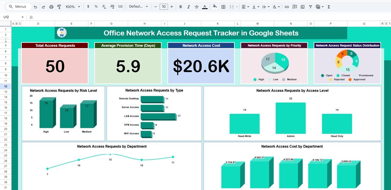
Task: Open the Default font dropdown
Action: point(138,7)
